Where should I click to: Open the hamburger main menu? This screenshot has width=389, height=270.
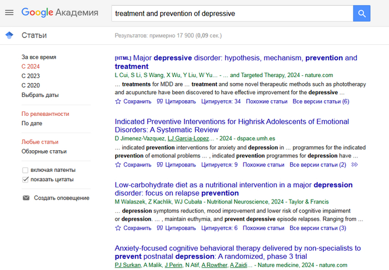click(x=9, y=13)
